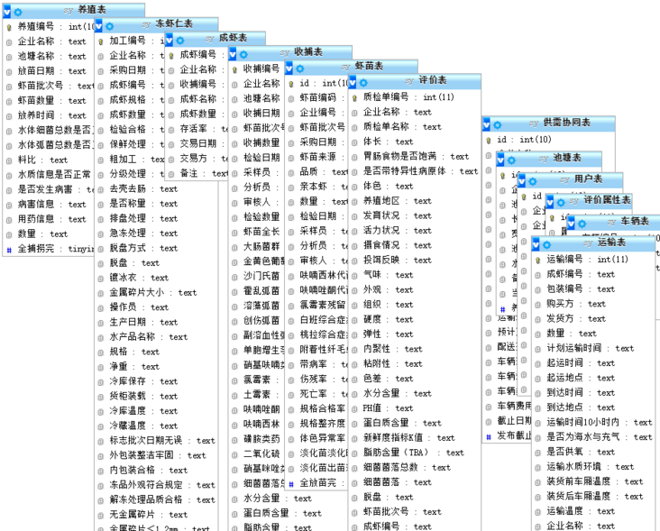Collapse 供需协同表 columns with V toggle
Image resolution: width=660 pixels, height=531 pixels.
click(486, 124)
